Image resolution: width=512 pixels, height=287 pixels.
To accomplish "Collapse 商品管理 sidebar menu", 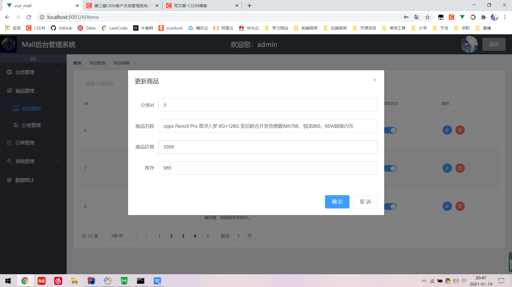I will pyautogui.click(x=33, y=91).
